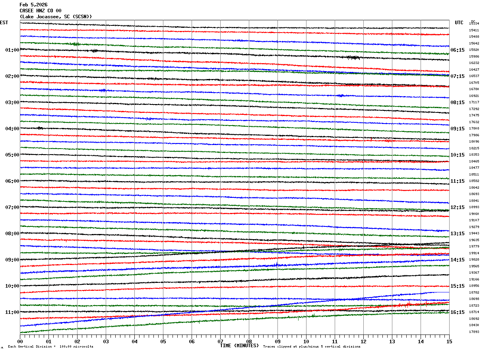Screen dimensions: 481x352
Task: Click the "Traces clipped at plus/minus 5 vertical divisions" note
Action: (312, 347)
